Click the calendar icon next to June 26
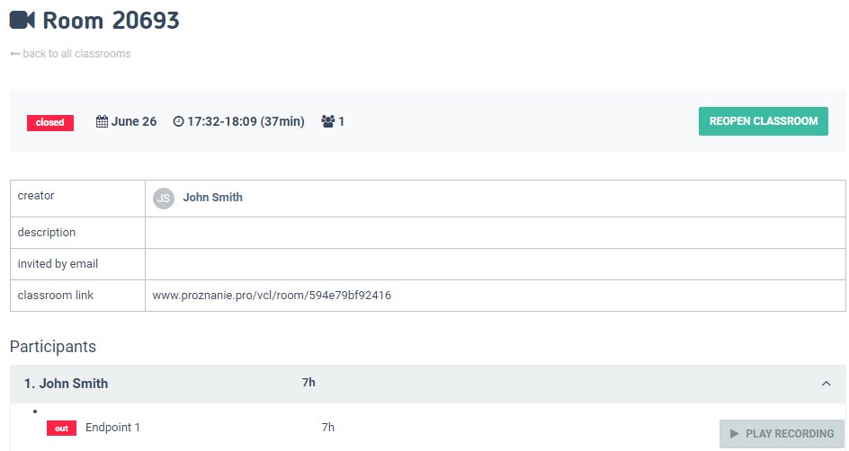The image size is (849, 451). click(x=102, y=121)
